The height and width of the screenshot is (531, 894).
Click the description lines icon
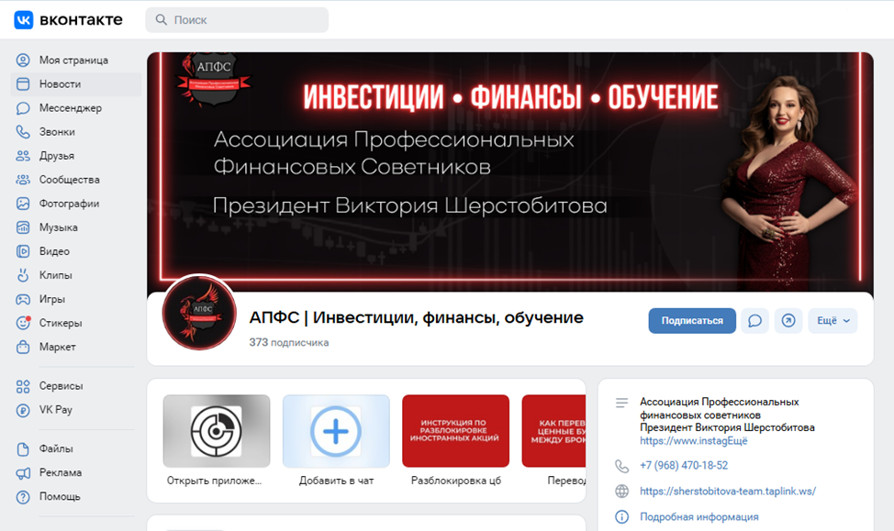point(622,403)
